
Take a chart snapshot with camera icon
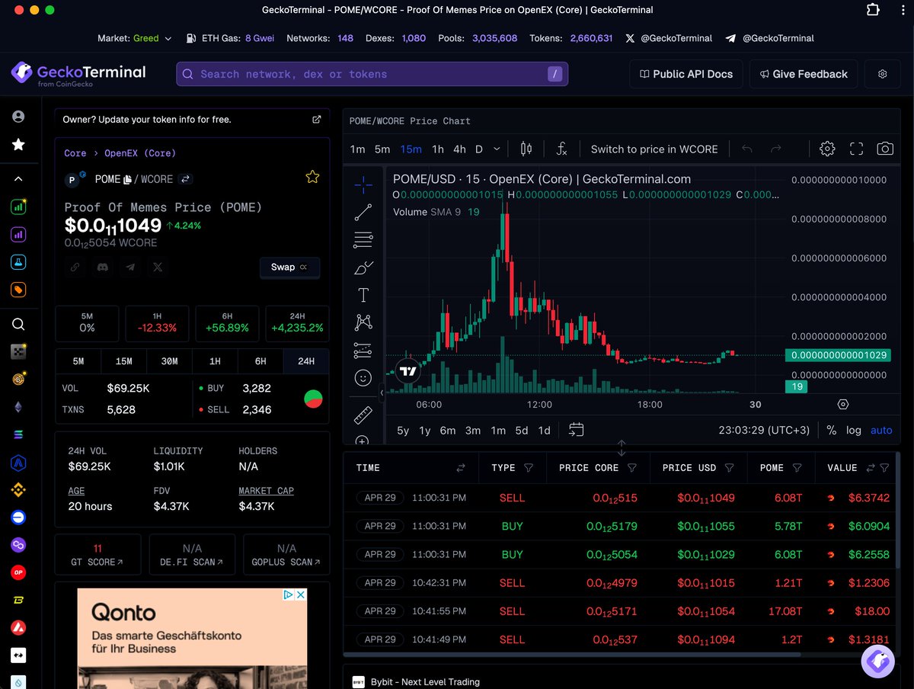[884, 149]
